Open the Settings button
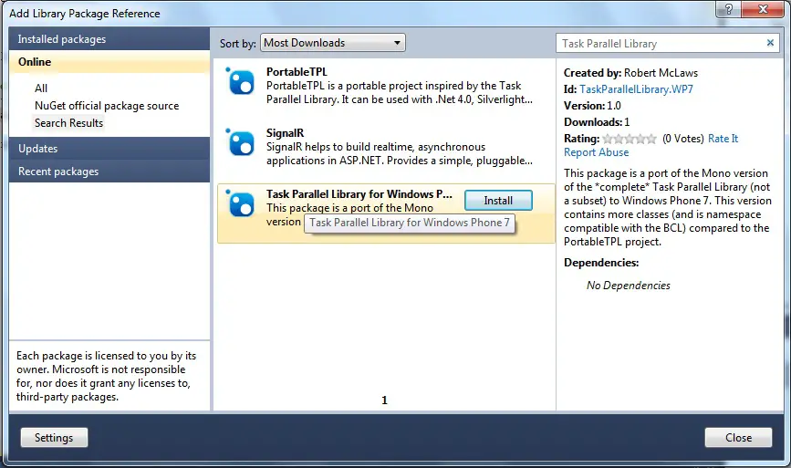 point(54,437)
